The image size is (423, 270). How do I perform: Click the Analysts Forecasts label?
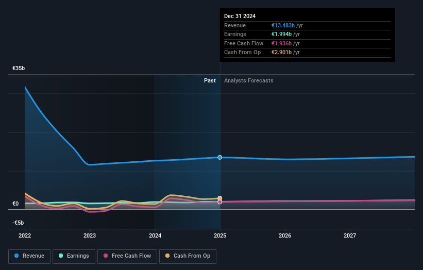pyautogui.click(x=249, y=81)
